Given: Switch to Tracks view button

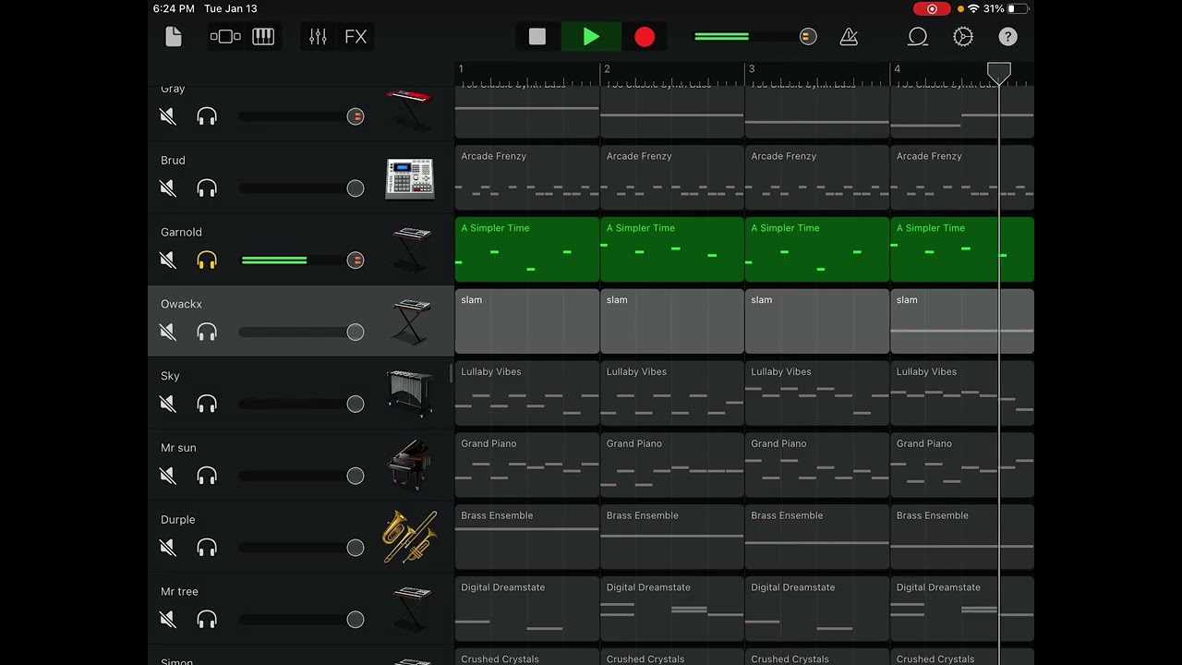Looking at the screenshot, I should coord(225,37).
